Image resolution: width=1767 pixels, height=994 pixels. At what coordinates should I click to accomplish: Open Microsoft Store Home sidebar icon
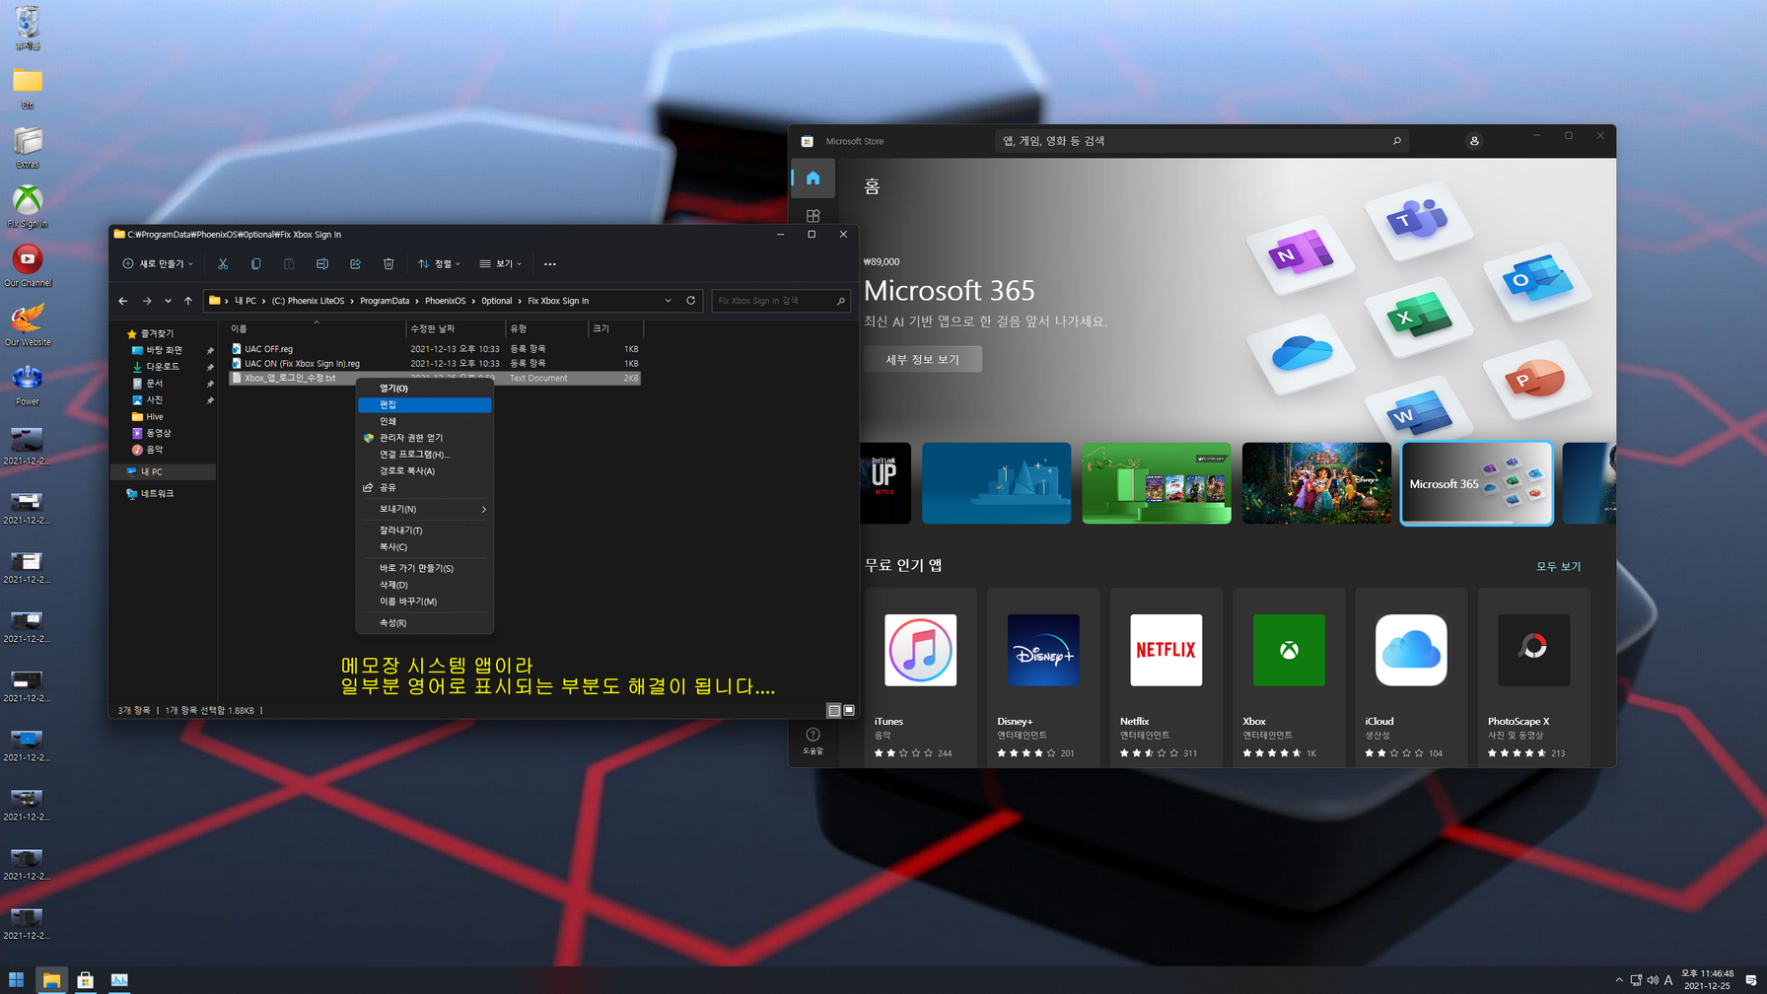(813, 178)
